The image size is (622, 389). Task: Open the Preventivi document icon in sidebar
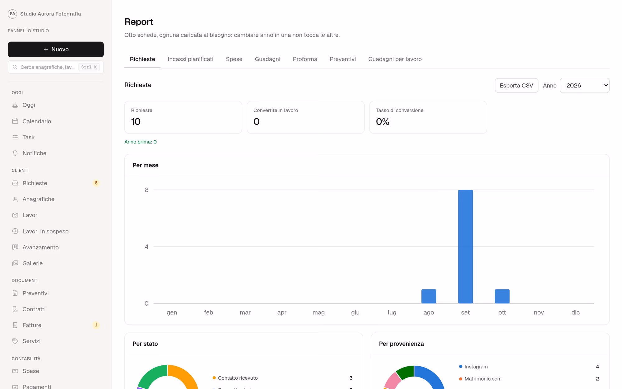tap(15, 293)
